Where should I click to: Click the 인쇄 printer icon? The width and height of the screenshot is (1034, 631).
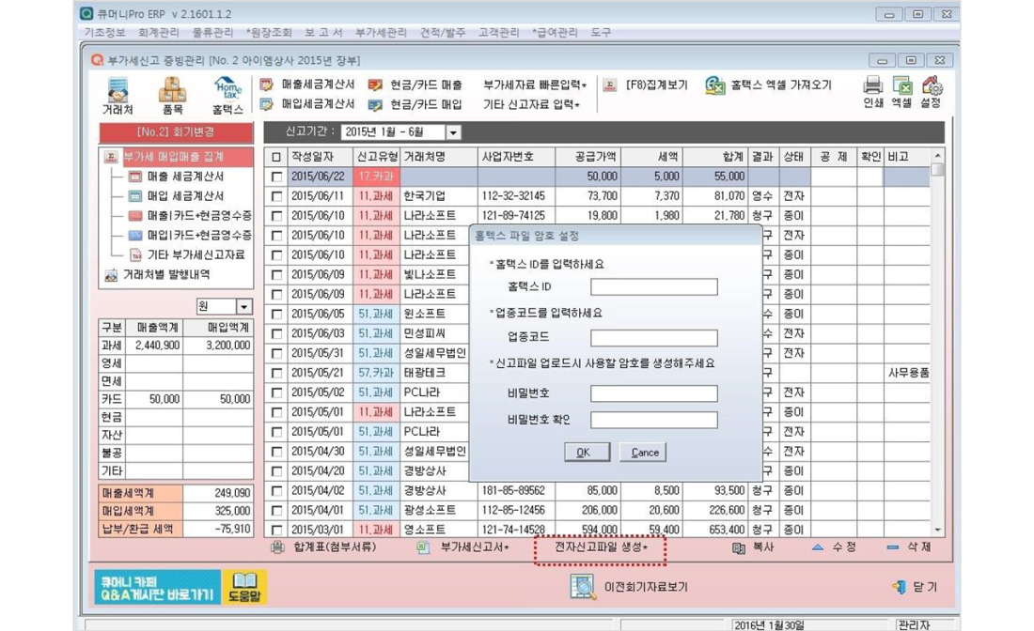coord(872,92)
